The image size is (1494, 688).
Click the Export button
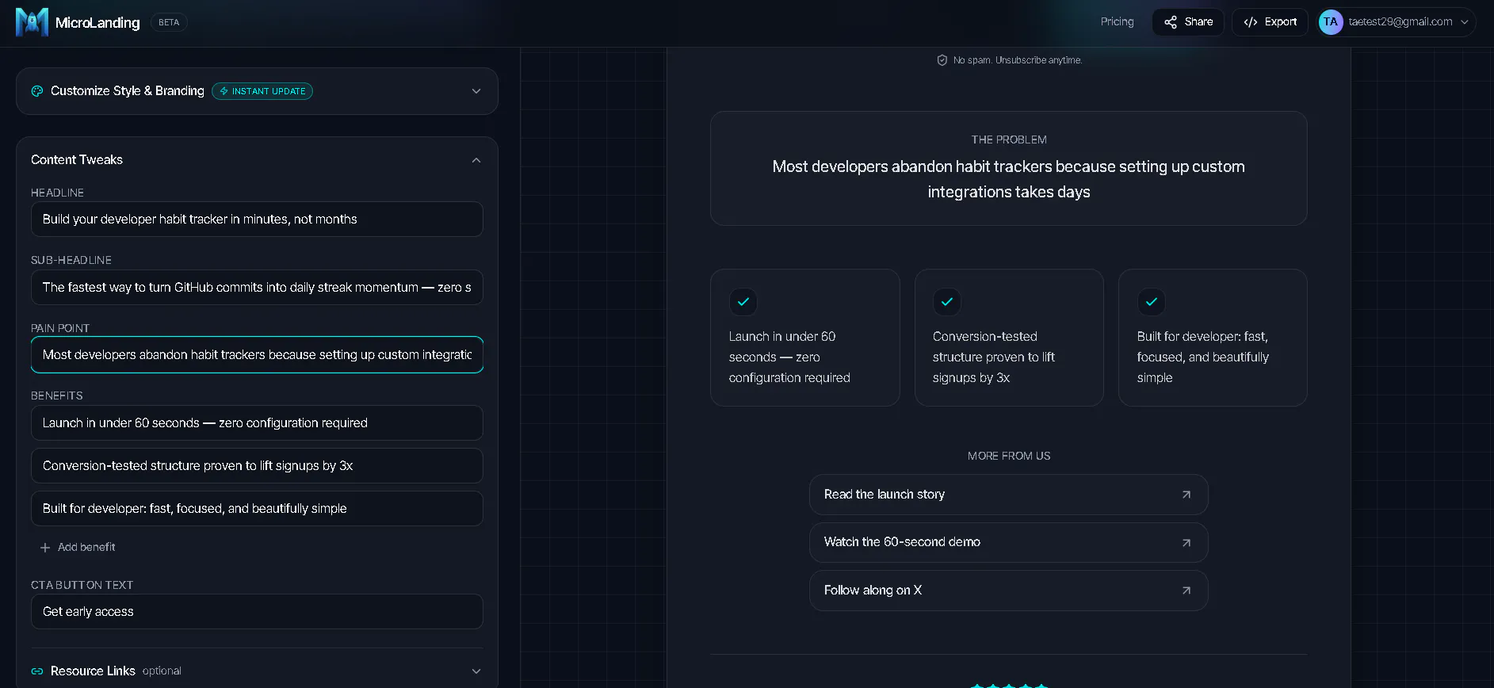point(1270,22)
